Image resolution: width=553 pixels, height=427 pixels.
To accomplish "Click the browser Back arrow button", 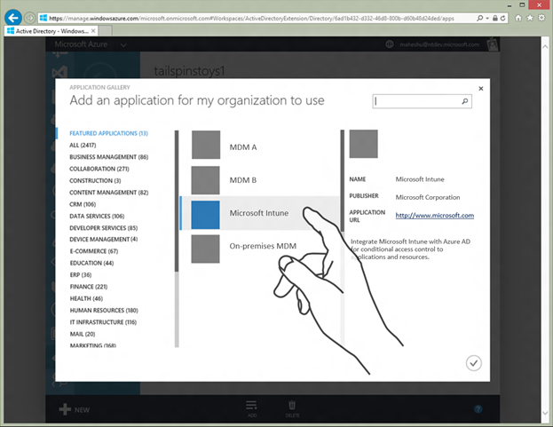I will tap(13, 18).
